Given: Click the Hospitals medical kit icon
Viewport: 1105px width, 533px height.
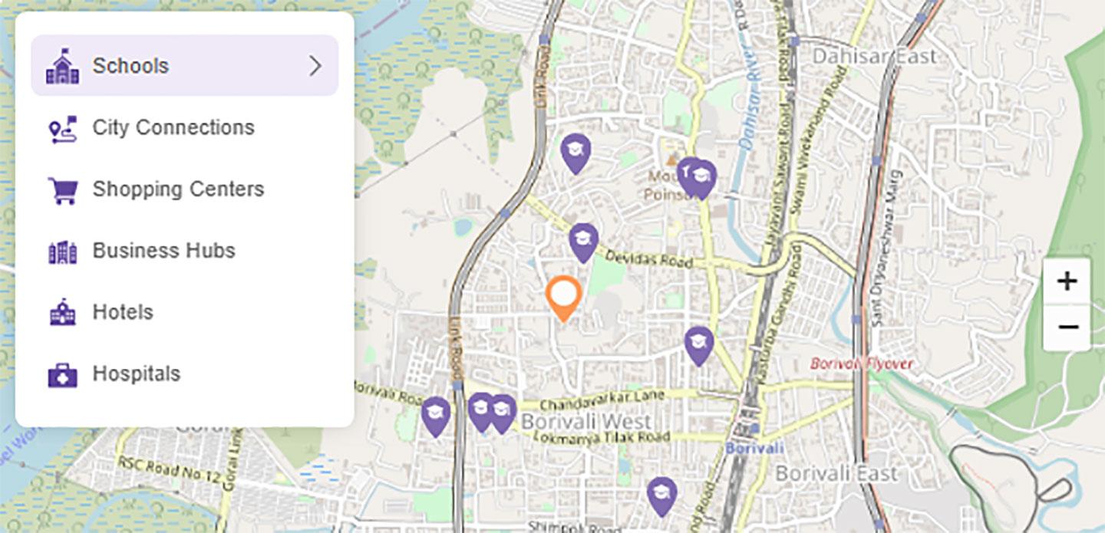Looking at the screenshot, I should pos(62,374).
